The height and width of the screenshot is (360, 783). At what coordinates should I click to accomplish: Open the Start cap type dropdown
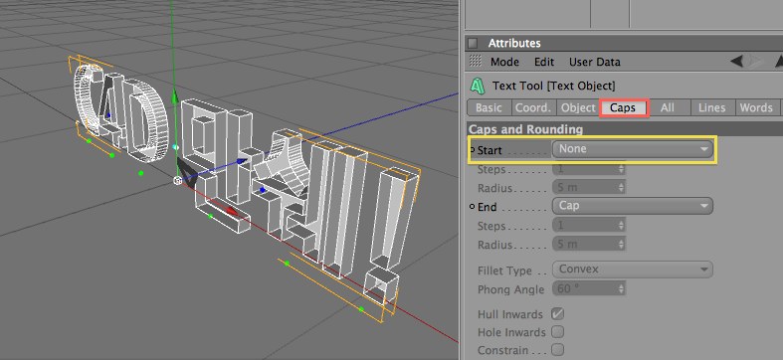(632, 149)
